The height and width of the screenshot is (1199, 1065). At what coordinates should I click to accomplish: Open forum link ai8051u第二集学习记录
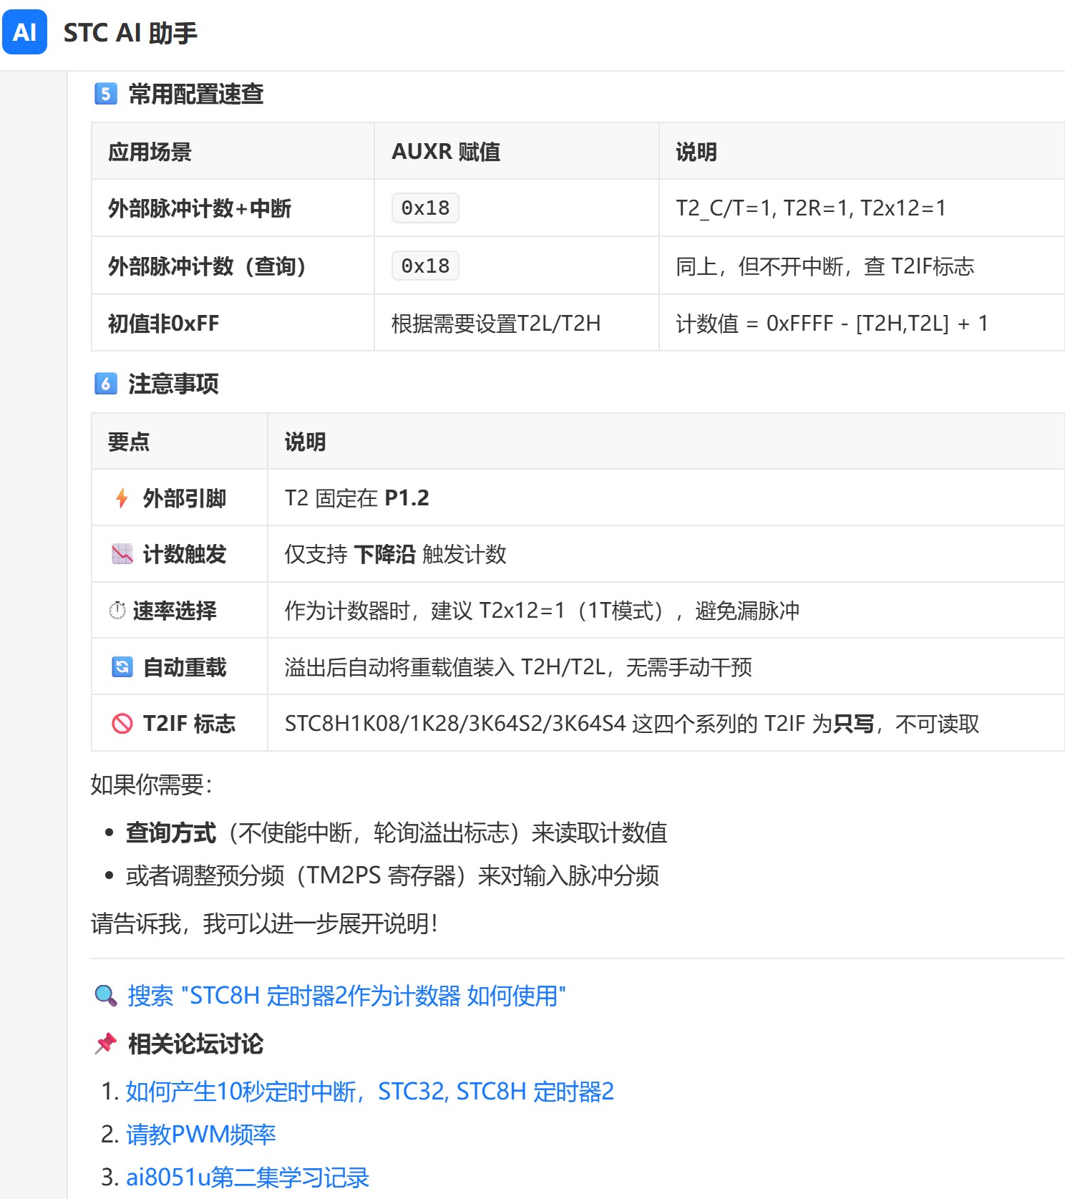click(248, 1177)
